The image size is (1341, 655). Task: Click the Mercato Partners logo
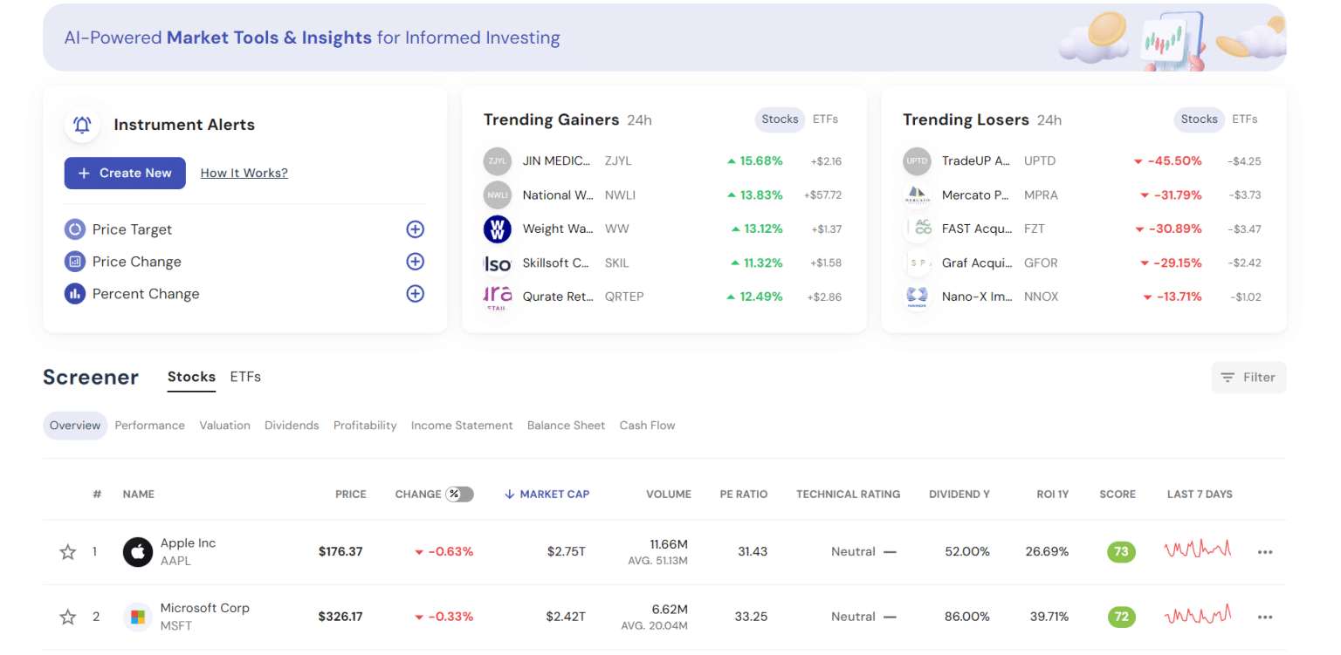pyautogui.click(x=917, y=195)
